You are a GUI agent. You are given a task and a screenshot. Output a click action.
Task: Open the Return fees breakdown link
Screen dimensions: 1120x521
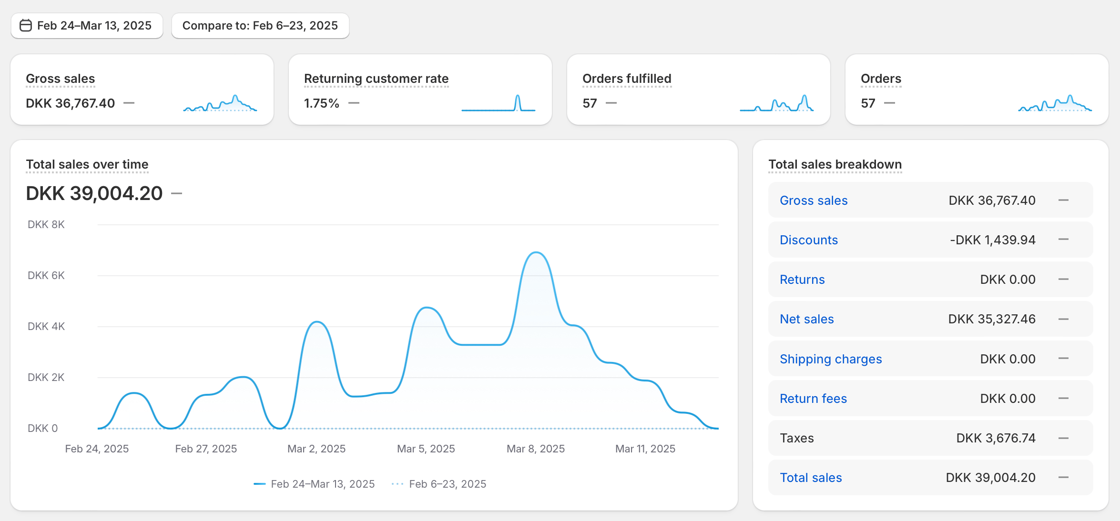pos(813,399)
